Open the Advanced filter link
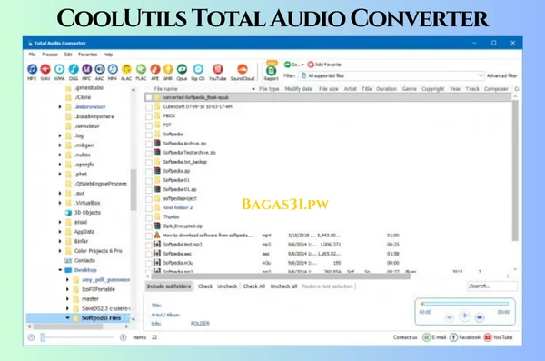Screen dimensions: 545x361 point(502,75)
